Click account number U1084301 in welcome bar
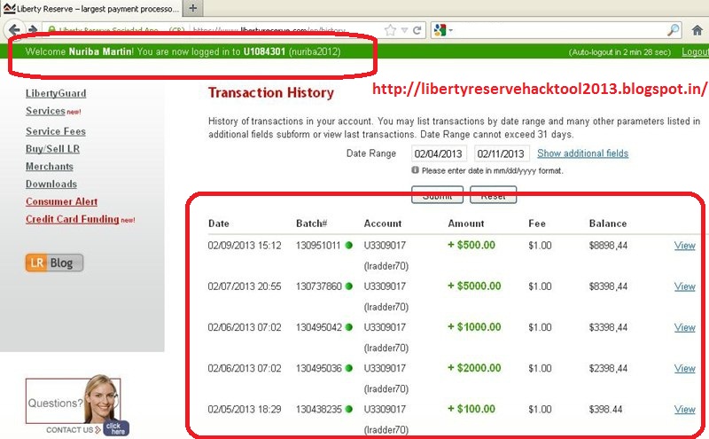Image resolution: width=709 pixels, height=439 pixels. pos(264,51)
